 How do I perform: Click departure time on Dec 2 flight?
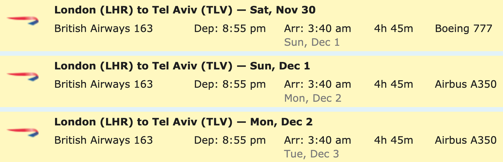point(230,140)
